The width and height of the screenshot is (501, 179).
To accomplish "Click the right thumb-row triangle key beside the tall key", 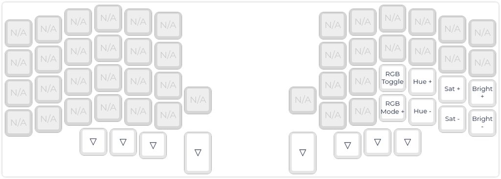I will (x=348, y=145).
